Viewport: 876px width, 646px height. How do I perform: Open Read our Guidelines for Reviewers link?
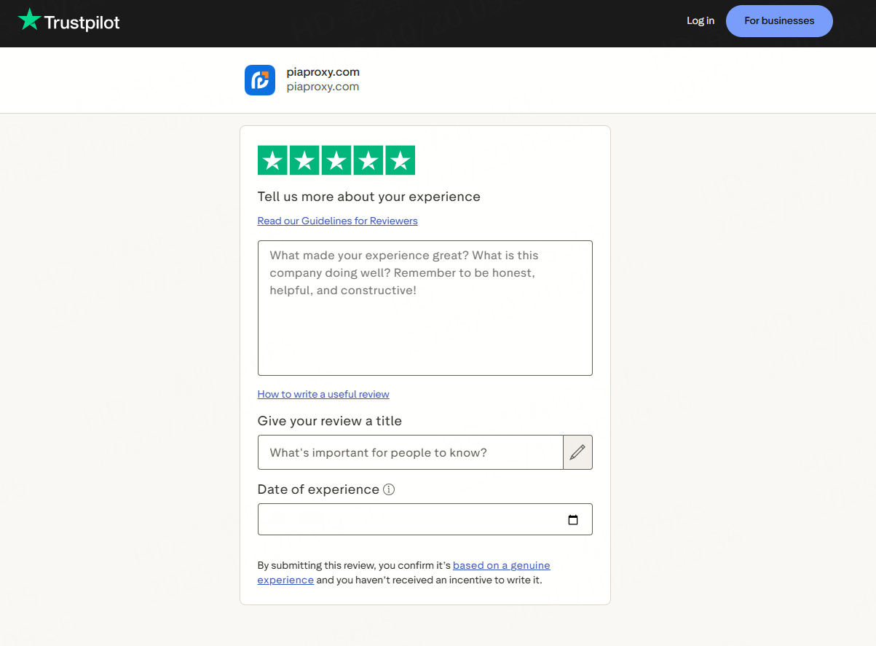pos(337,221)
